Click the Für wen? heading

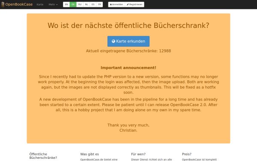pos(138,154)
